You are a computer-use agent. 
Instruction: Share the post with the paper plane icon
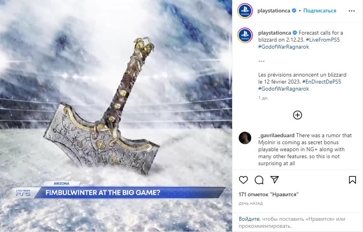click(x=275, y=180)
